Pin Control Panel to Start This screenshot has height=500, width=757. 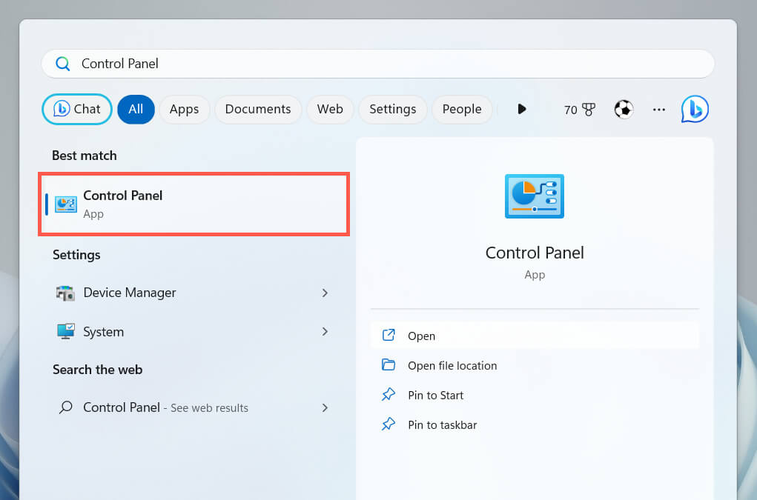pos(435,395)
